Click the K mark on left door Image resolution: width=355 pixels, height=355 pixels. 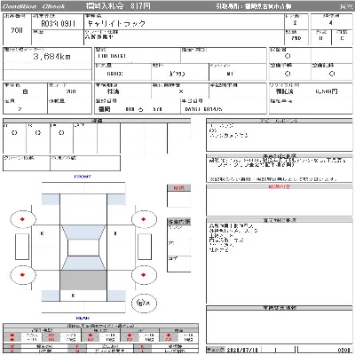coord(42,233)
